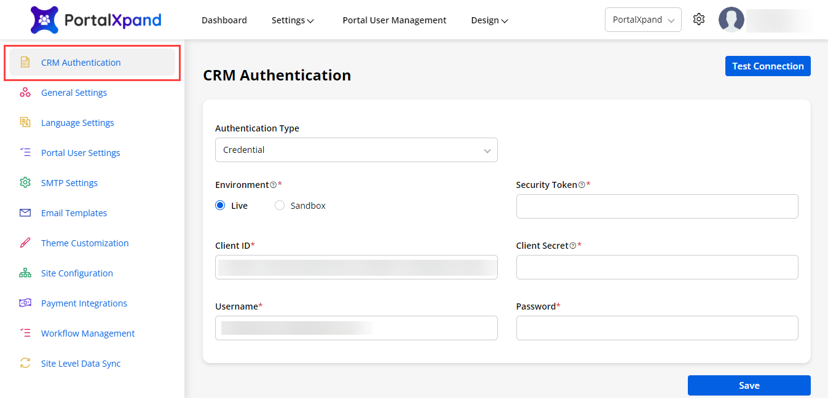Screen dimensions: 828x398
Task: Click the Email Templates envelope icon
Action: [x=25, y=213]
